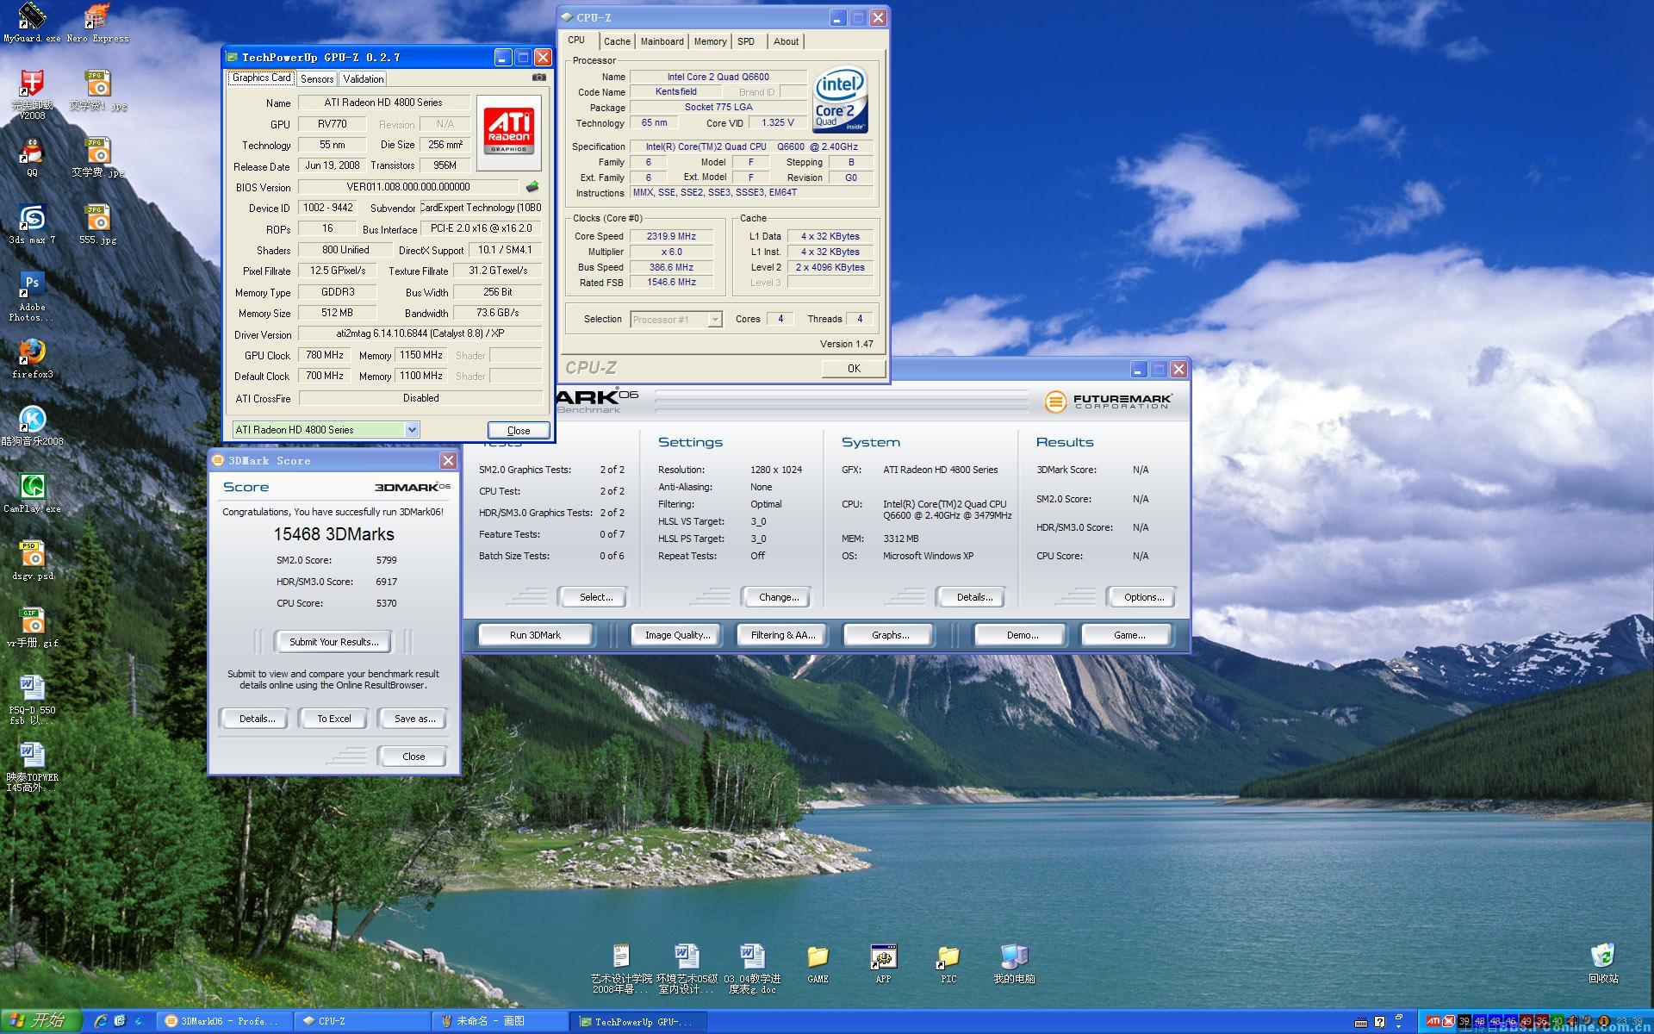Viewport: 1654px width, 1034px height.
Task: Click Internet Explorer quick launch icon
Action: (100, 1021)
